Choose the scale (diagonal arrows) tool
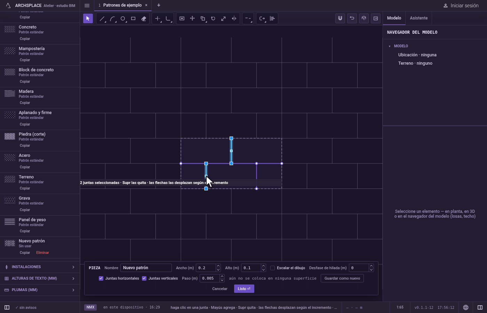Image resolution: width=487 pixels, height=313 pixels. [x=224, y=18]
